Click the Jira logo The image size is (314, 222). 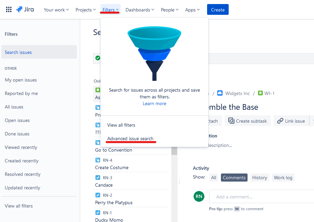click(x=25, y=10)
